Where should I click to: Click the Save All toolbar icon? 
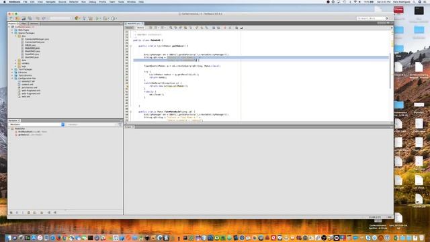tap(30, 18)
